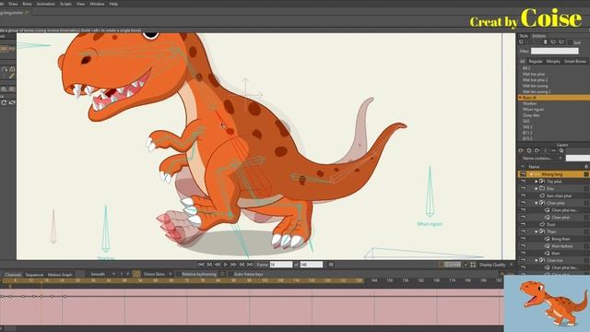Click the total frames field
Image resolution: width=590 pixels, height=332 pixels.
(x=312, y=265)
